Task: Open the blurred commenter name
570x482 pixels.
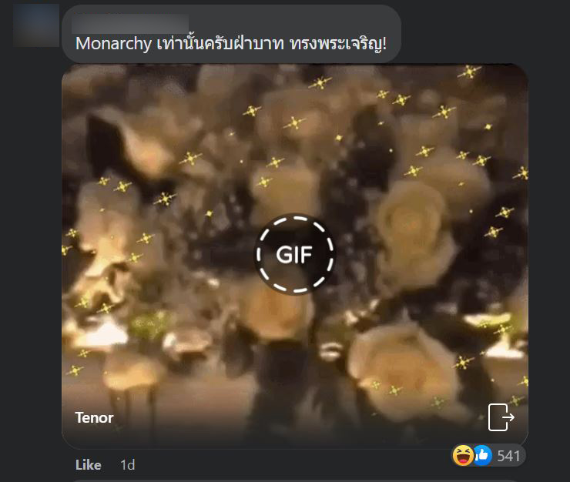Action: click(x=130, y=24)
